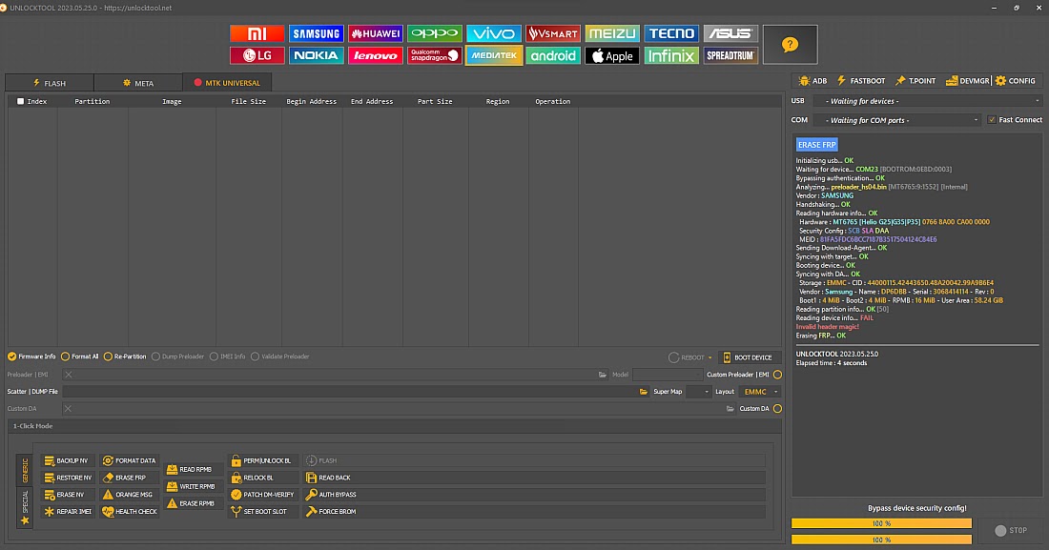Image resolution: width=1049 pixels, height=550 pixels.
Task: Open the Huawei brand section
Action: 376,33
